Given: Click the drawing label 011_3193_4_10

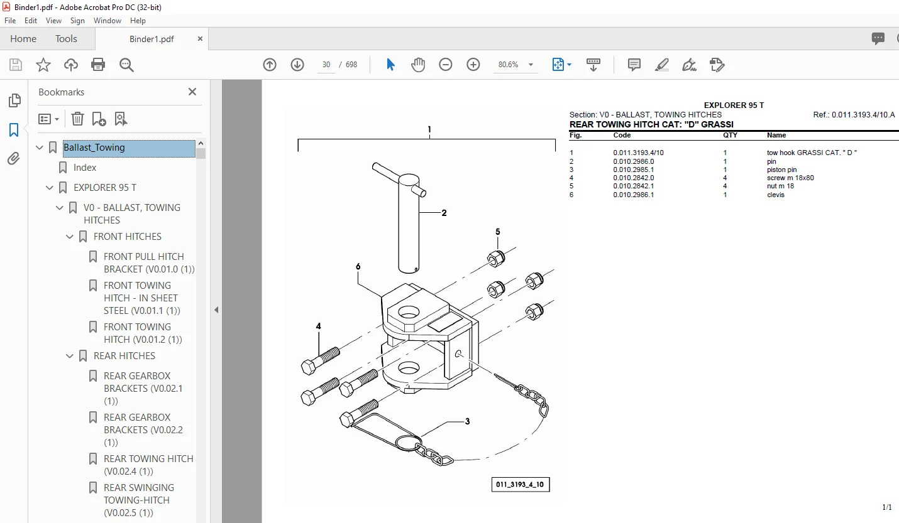Looking at the screenshot, I should [x=521, y=485].
